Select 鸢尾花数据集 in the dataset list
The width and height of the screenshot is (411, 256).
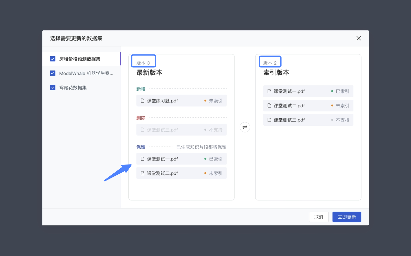tap(73, 88)
